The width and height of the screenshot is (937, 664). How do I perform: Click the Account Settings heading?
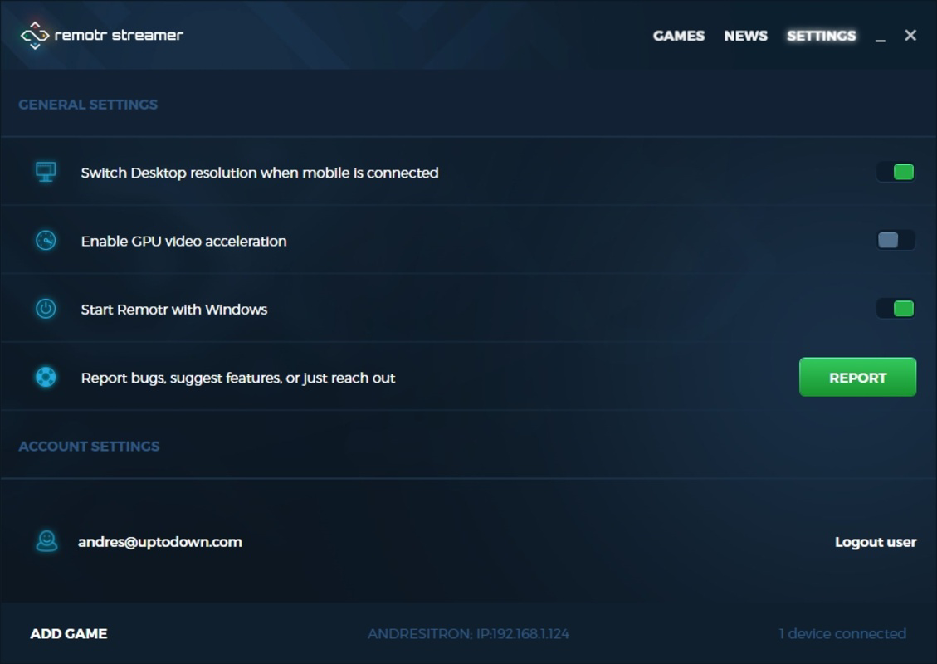click(x=89, y=447)
